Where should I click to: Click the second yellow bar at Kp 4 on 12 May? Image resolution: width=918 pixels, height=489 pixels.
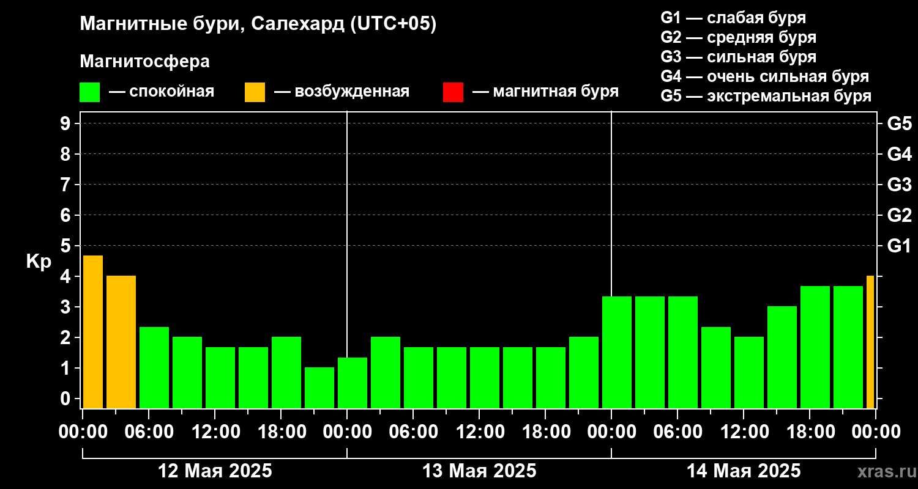coord(121,342)
